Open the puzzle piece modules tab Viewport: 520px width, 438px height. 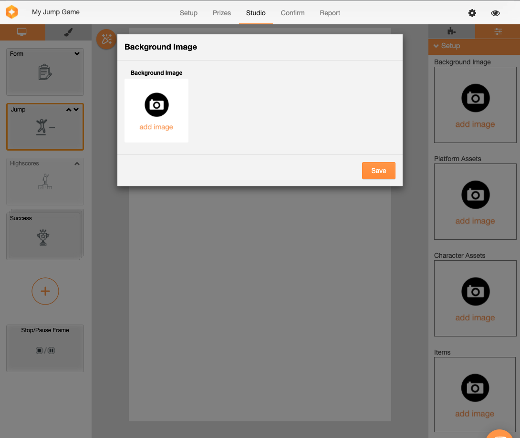[x=451, y=31]
